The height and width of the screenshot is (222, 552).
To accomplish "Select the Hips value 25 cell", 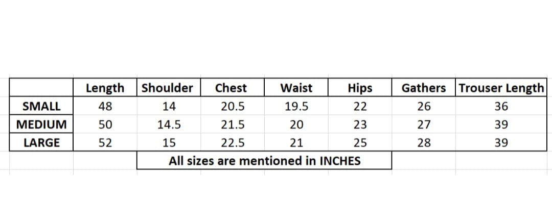I will tap(360, 142).
